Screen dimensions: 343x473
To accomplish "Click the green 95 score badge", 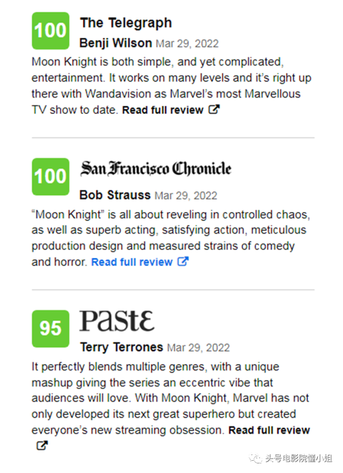I will (x=50, y=328).
